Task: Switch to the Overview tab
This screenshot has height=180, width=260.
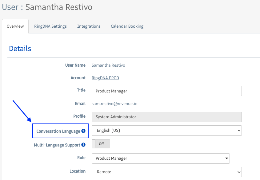Action: click(15, 26)
